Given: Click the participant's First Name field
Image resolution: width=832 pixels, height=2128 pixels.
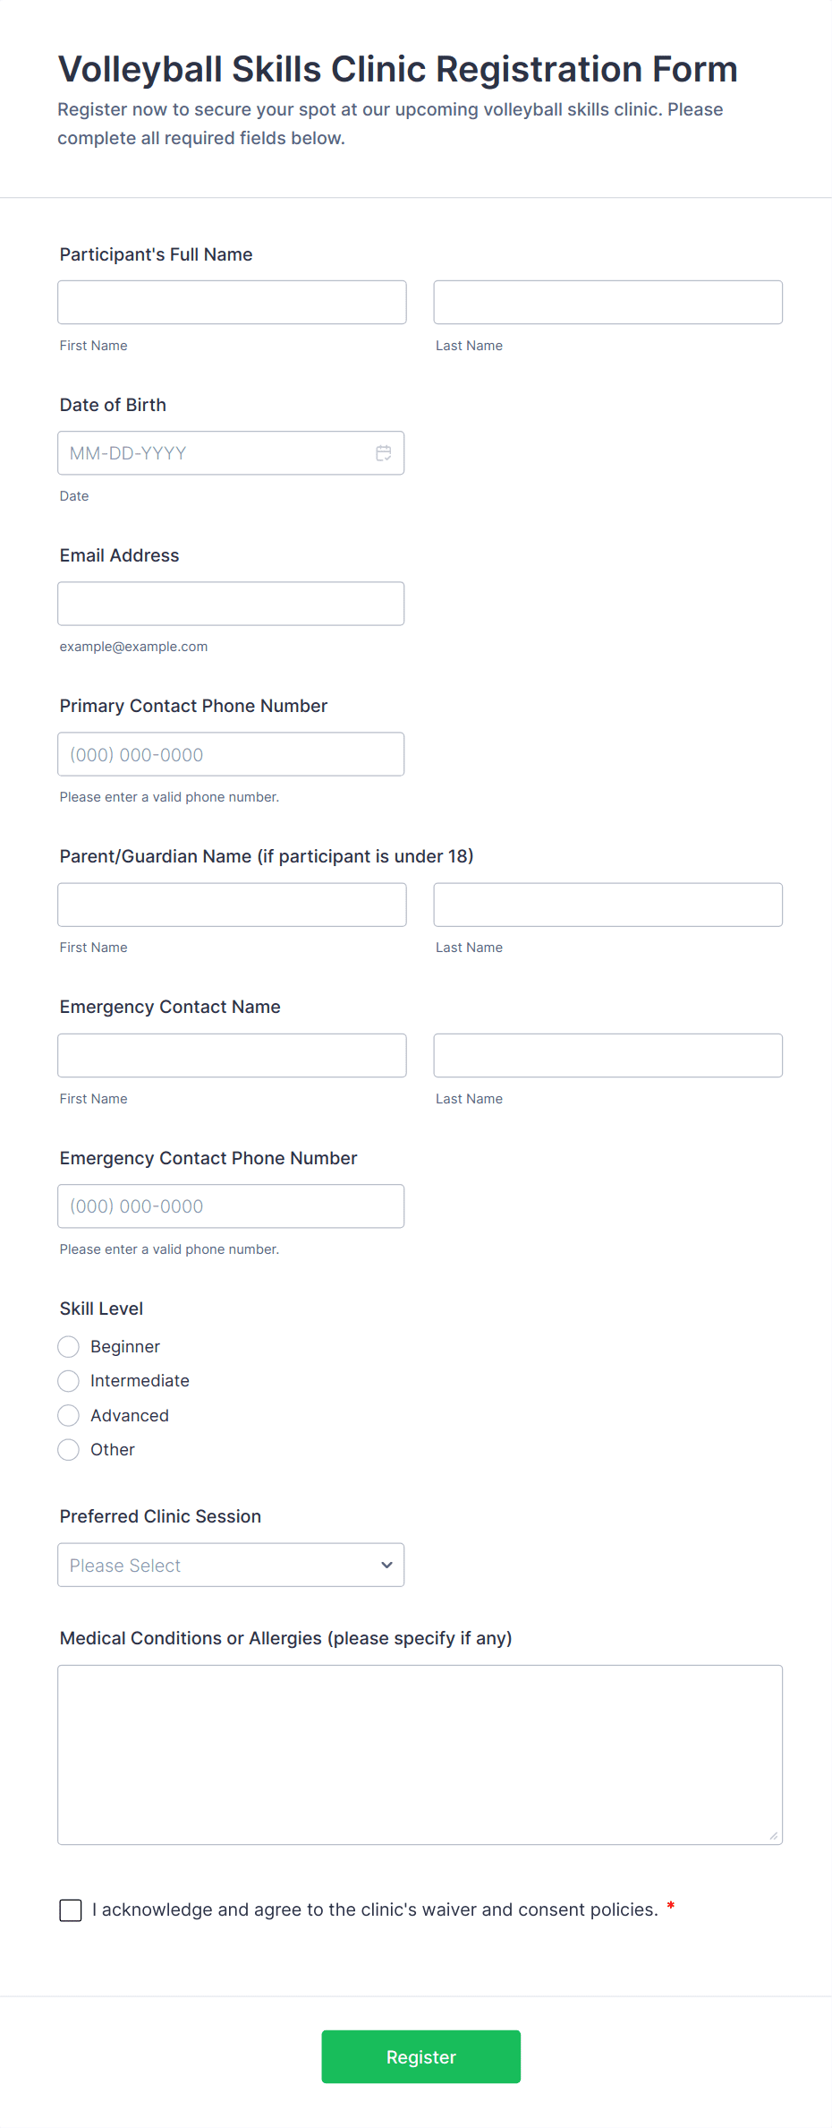Looking at the screenshot, I should [232, 303].
